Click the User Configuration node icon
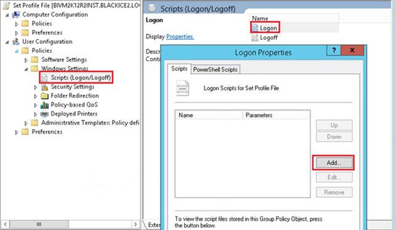This screenshot has width=395, height=230. 16,42
